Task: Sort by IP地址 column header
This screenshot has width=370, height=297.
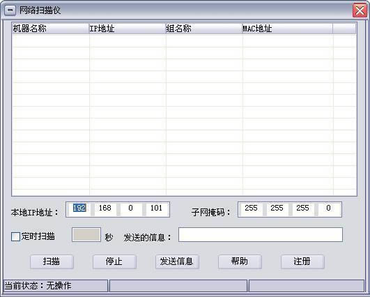Action: click(x=128, y=29)
